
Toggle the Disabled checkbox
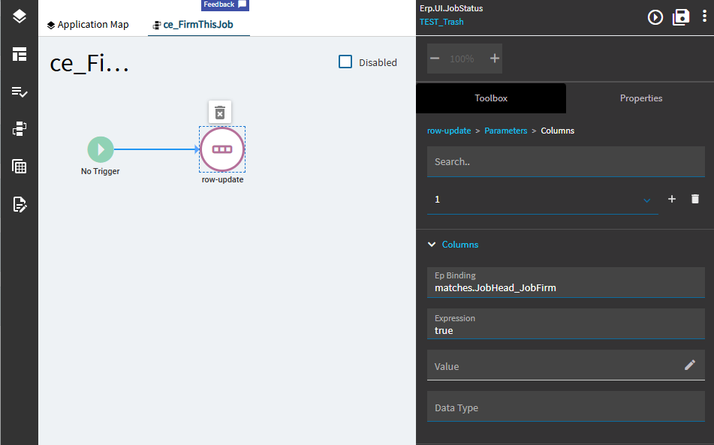point(345,62)
